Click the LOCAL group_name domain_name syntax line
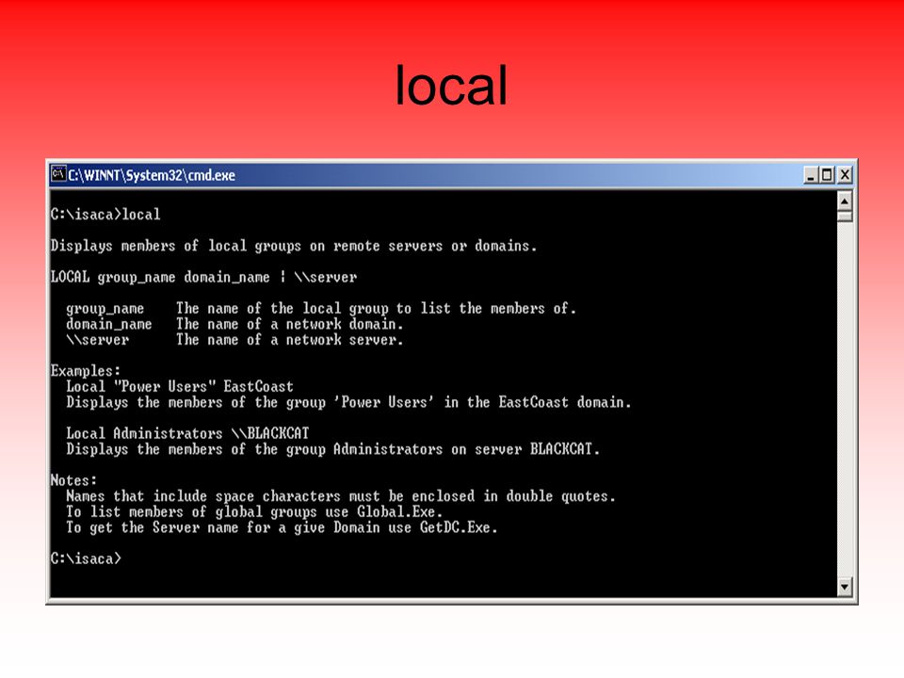904x678 pixels. (x=204, y=277)
